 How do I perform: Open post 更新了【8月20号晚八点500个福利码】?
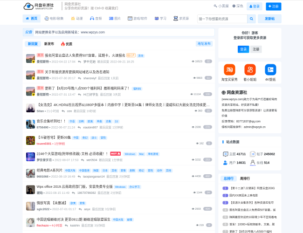tap(87, 88)
